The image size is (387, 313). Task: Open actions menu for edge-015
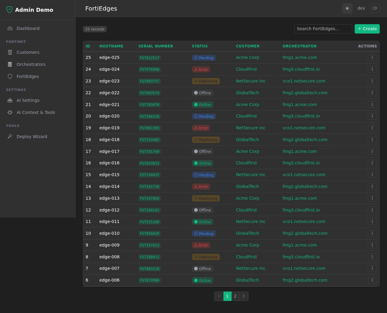tap(372, 175)
